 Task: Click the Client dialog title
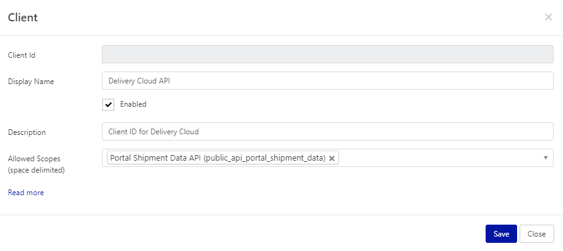point(23,18)
